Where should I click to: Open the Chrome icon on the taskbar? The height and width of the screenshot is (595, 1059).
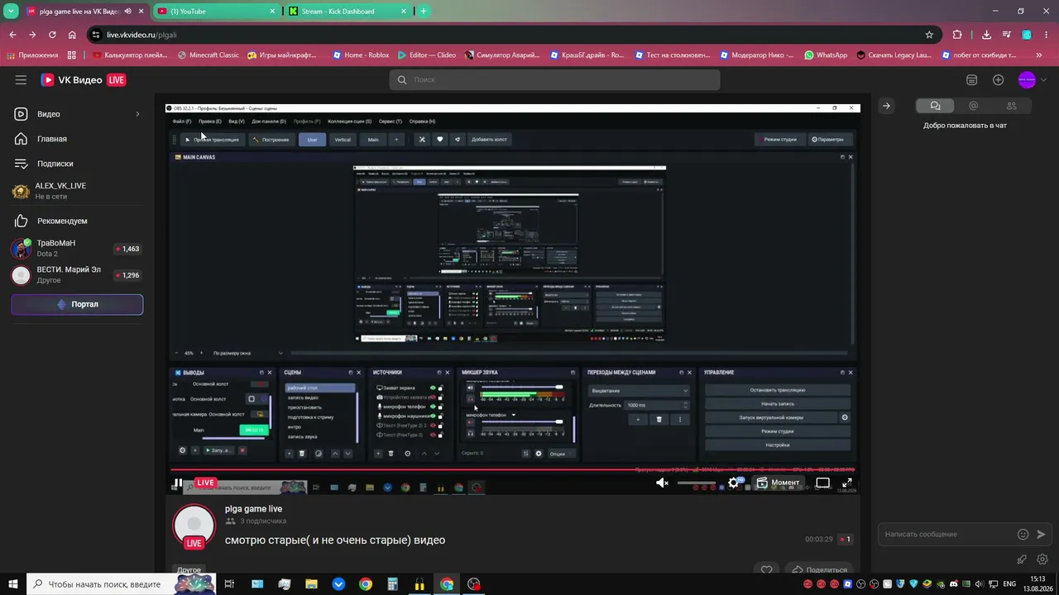click(x=366, y=584)
